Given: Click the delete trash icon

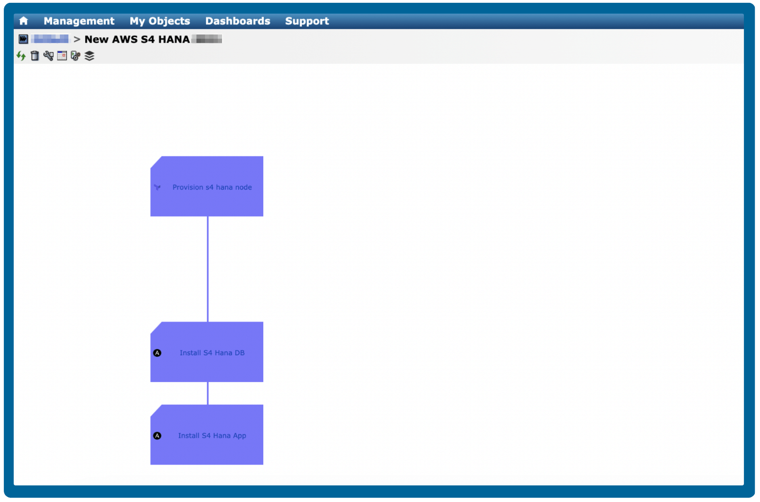Looking at the screenshot, I should (x=35, y=55).
